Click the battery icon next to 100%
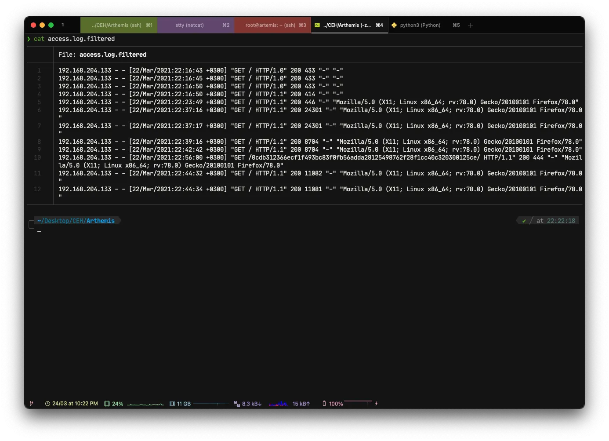Image resolution: width=609 pixels, height=441 pixels. coord(324,404)
